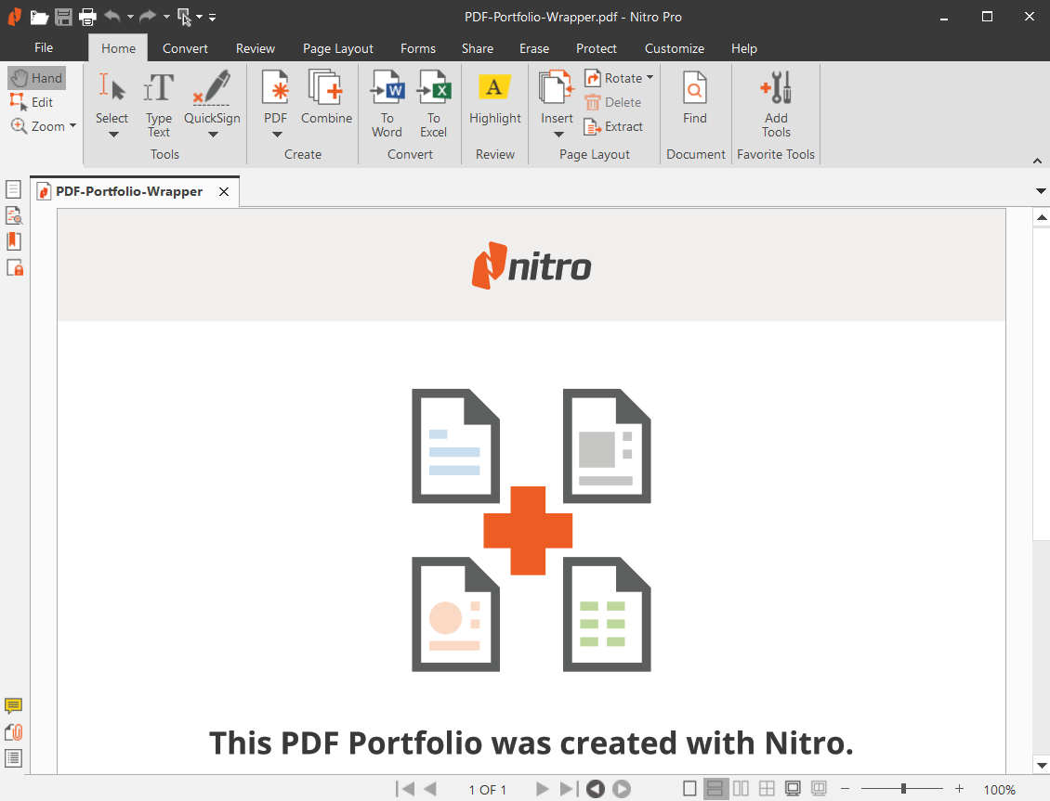This screenshot has width=1050, height=801.
Task: Go to the Protect ribbon tab
Action: [x=596, y=48]
